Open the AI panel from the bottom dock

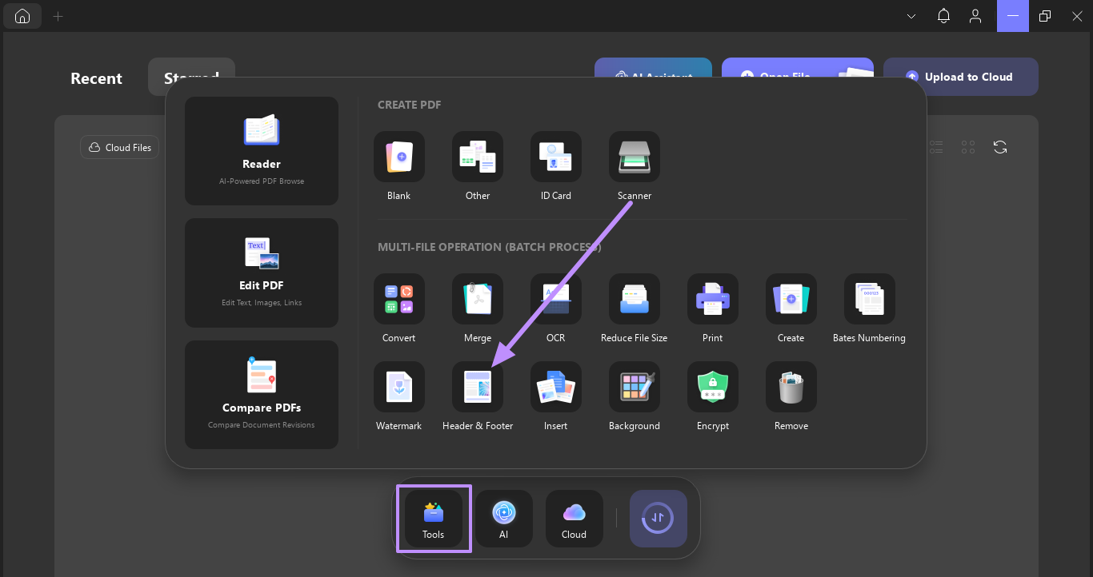[503, 518]
